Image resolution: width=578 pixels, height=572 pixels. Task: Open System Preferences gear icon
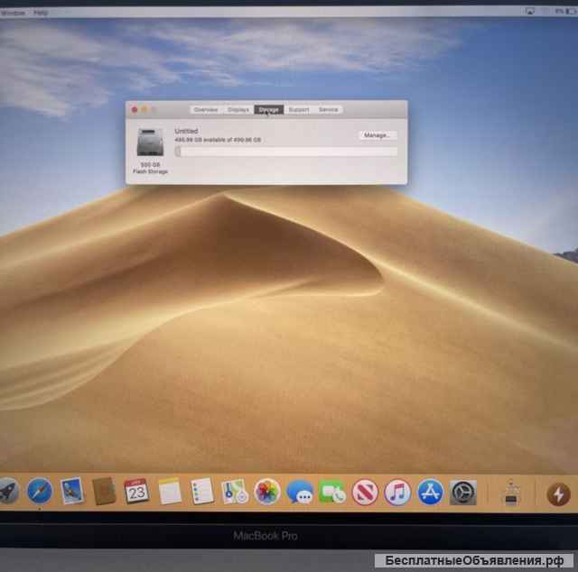pos(463,493)
